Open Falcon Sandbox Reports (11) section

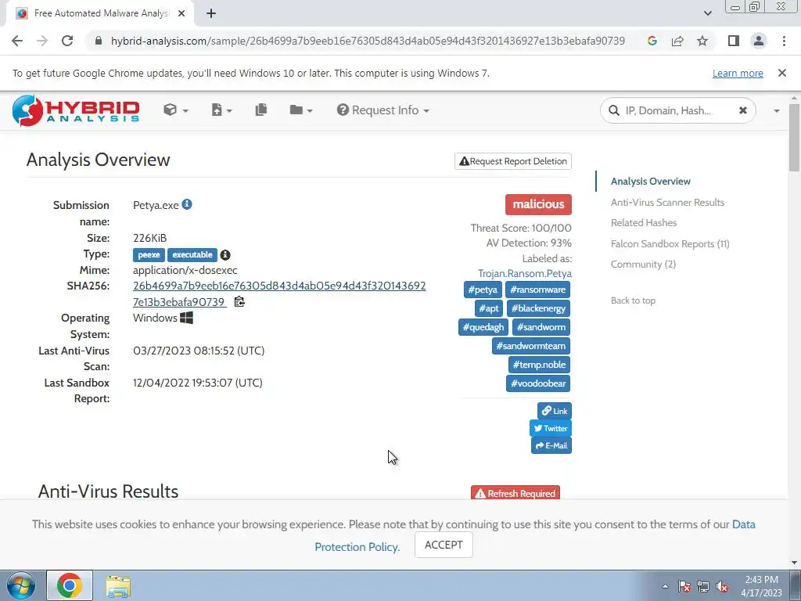670,244
